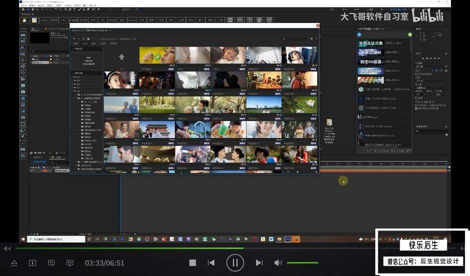Open the frame rate dropdown

pos(420,94)
